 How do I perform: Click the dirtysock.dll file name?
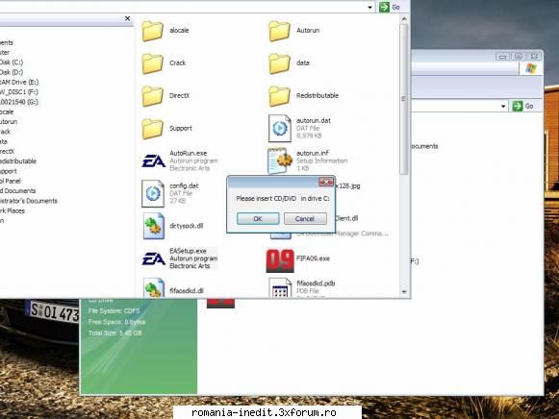187,226
